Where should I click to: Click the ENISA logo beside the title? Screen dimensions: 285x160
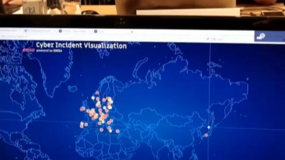click(28, 50)
